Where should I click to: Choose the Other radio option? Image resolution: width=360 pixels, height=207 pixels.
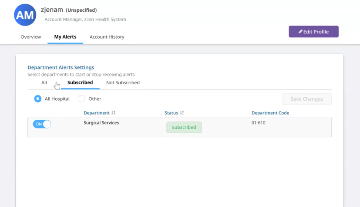click(81, 99)
